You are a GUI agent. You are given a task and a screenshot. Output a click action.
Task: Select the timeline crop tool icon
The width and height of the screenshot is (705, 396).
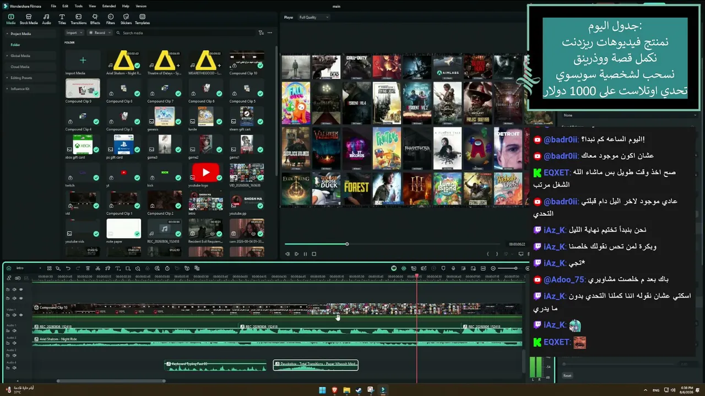pyautogui.click(x=127, y=268)
